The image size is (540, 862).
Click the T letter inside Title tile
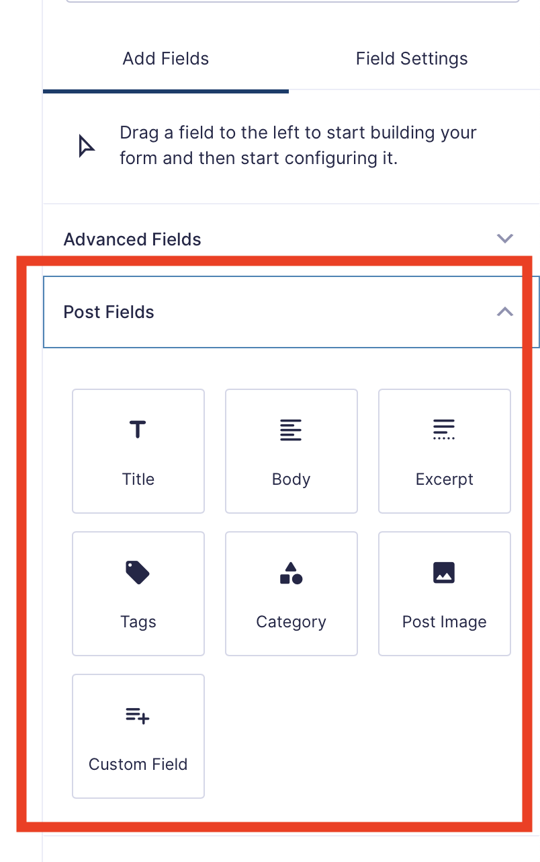138,430
